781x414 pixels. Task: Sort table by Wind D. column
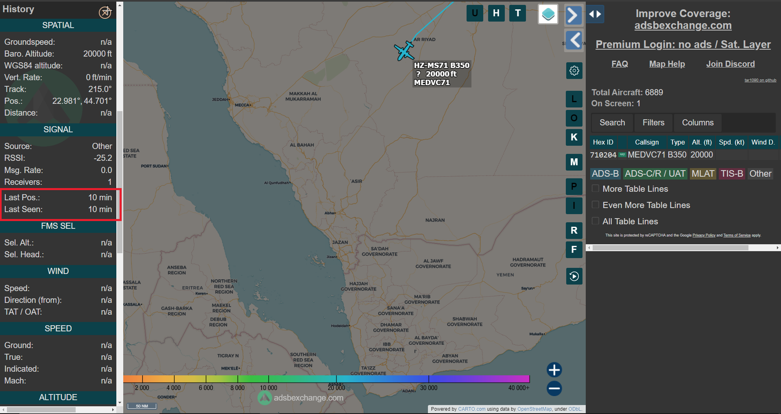point(763,142)
